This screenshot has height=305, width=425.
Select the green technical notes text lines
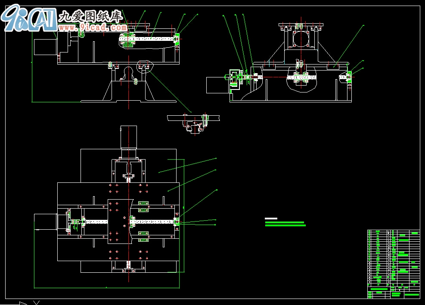(285, 224)
